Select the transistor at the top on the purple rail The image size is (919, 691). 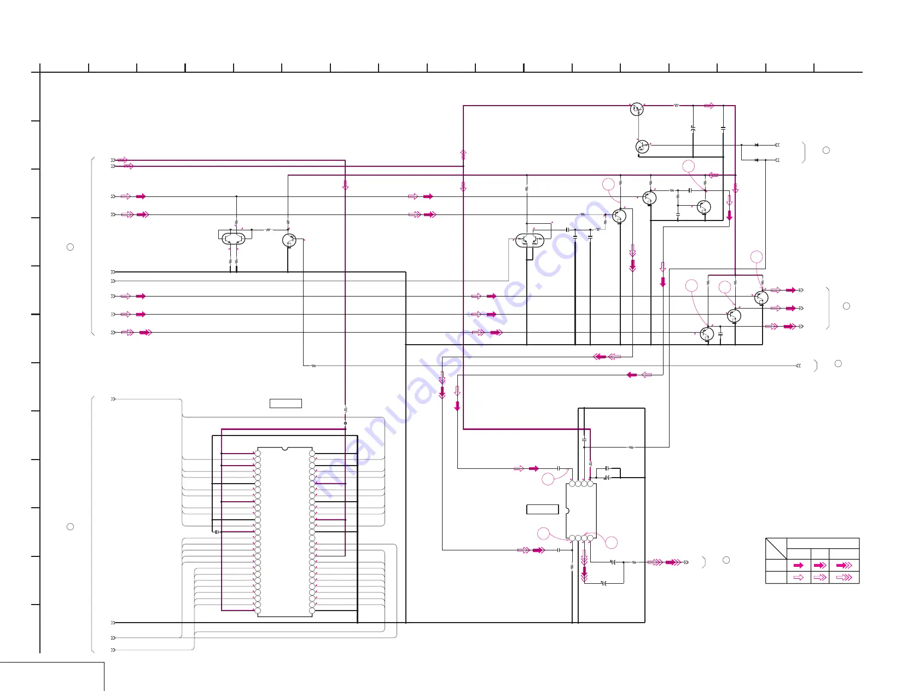pos(637,109)
